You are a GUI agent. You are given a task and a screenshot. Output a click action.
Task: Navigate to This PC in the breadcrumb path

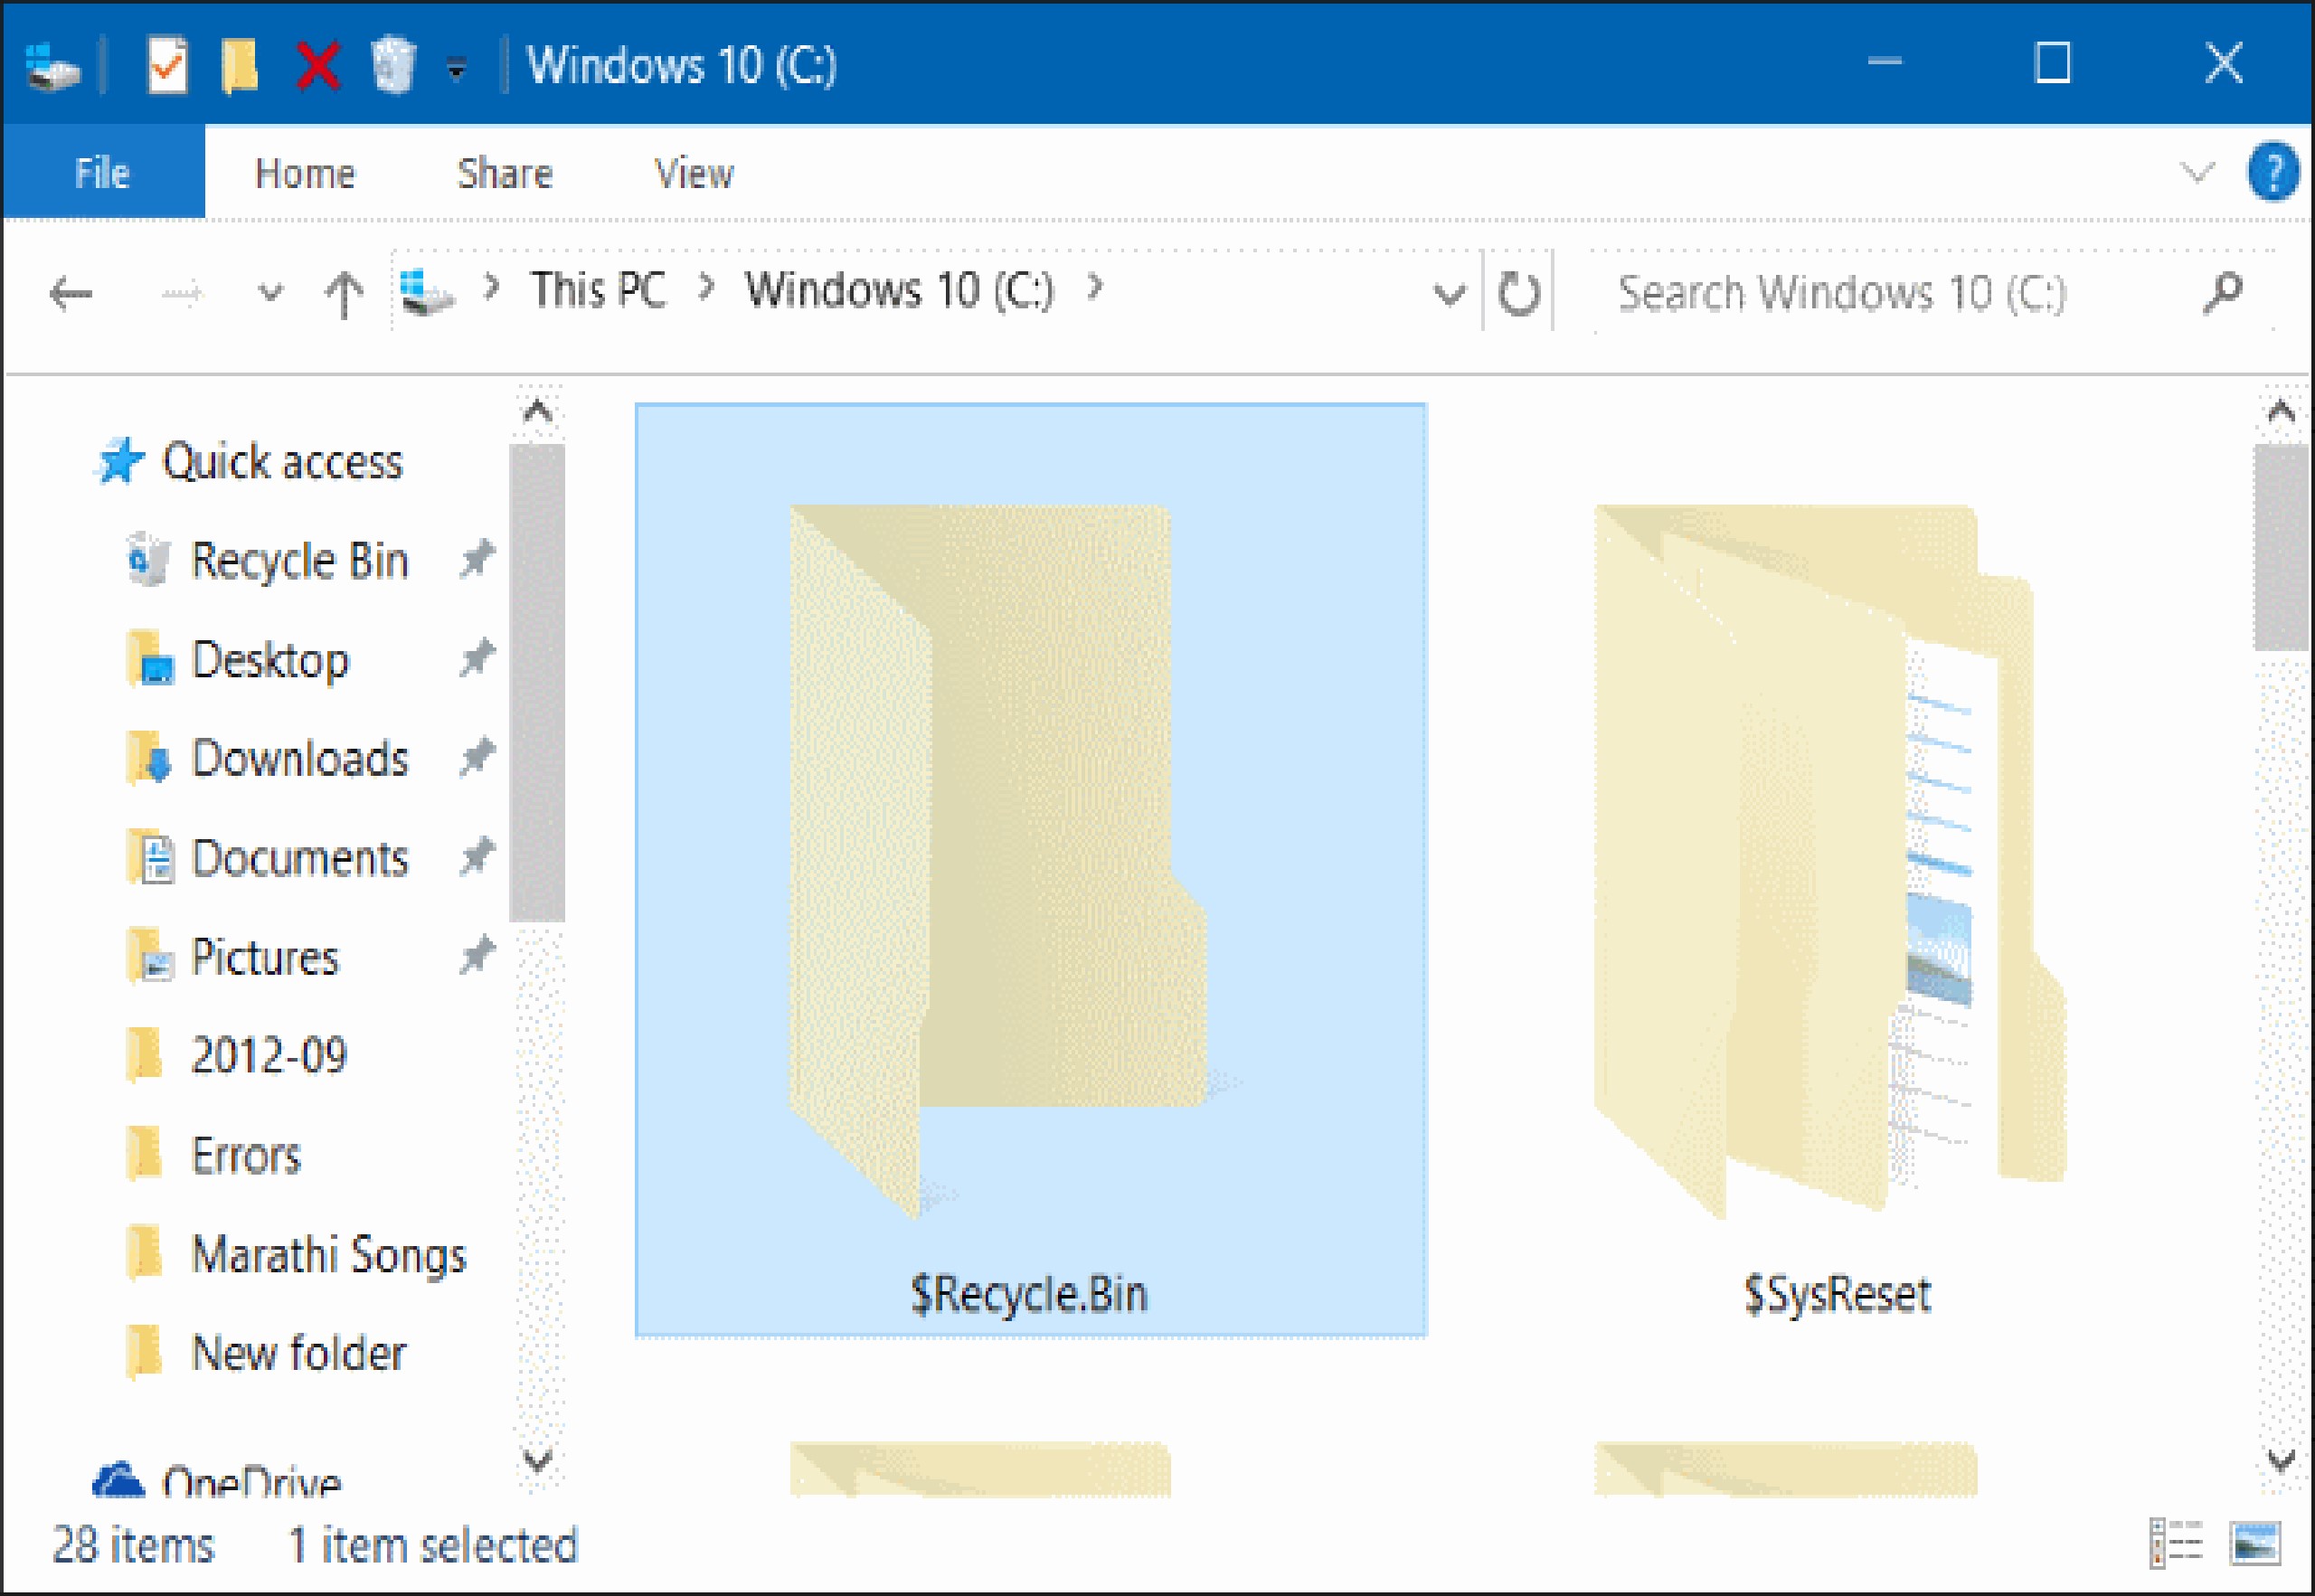pyautogui.click(x=597, y=291)
